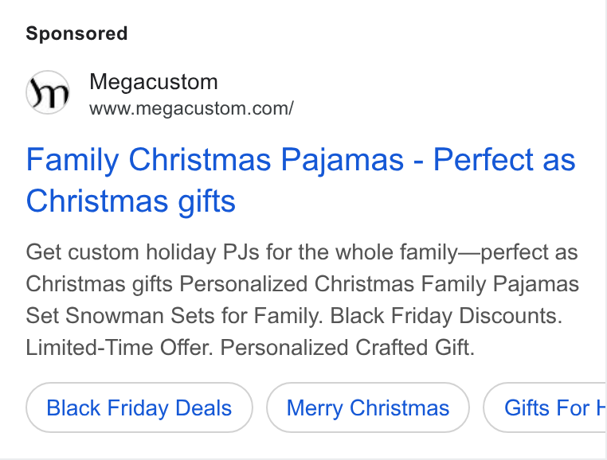The height and width of the screenshot is (460, 607).
Task: Click the ad description starting 'Get custom holiday PJs'
Action: point(303,299)
